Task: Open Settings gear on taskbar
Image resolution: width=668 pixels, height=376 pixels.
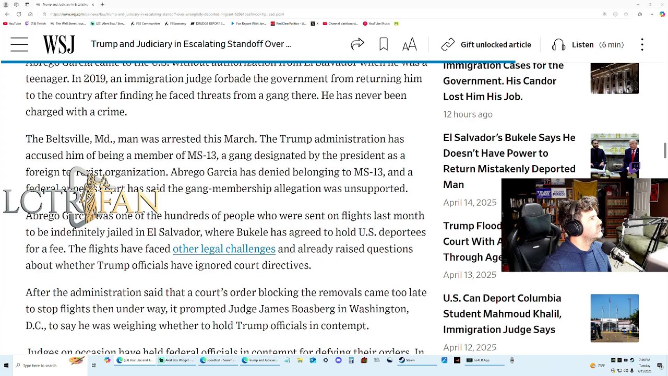Action: pos(326,360)
